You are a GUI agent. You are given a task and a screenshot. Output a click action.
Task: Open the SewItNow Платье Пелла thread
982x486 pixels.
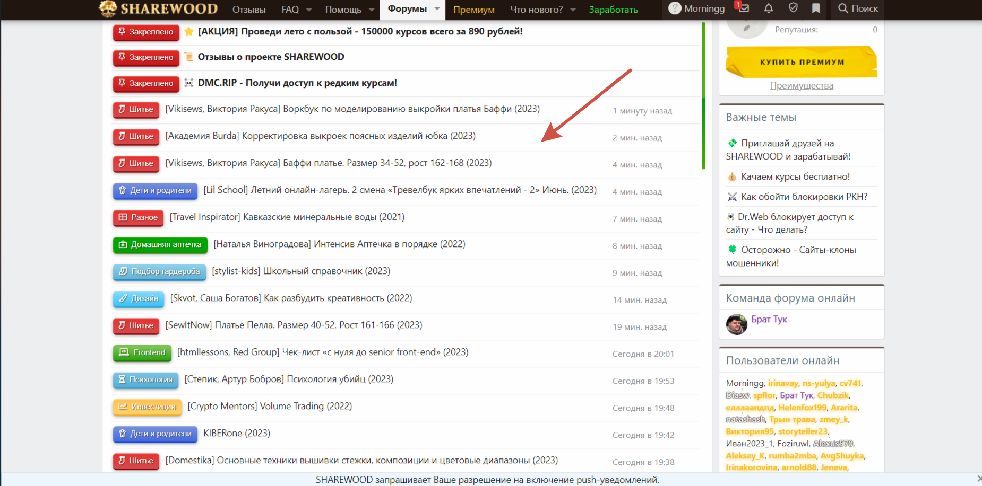point(294,325)
